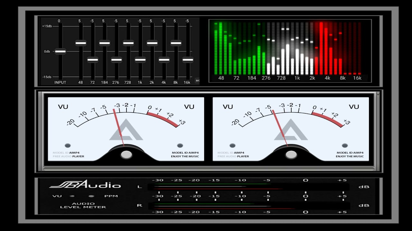Toggle the PPM mode indicator LED
This screenshot has height=231, width=412.
91,196
